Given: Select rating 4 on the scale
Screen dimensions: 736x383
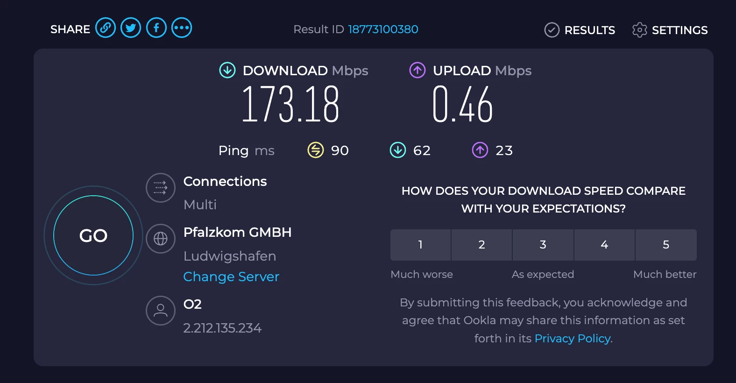Looking at the screenshot, I should click(x=604, y=245).
